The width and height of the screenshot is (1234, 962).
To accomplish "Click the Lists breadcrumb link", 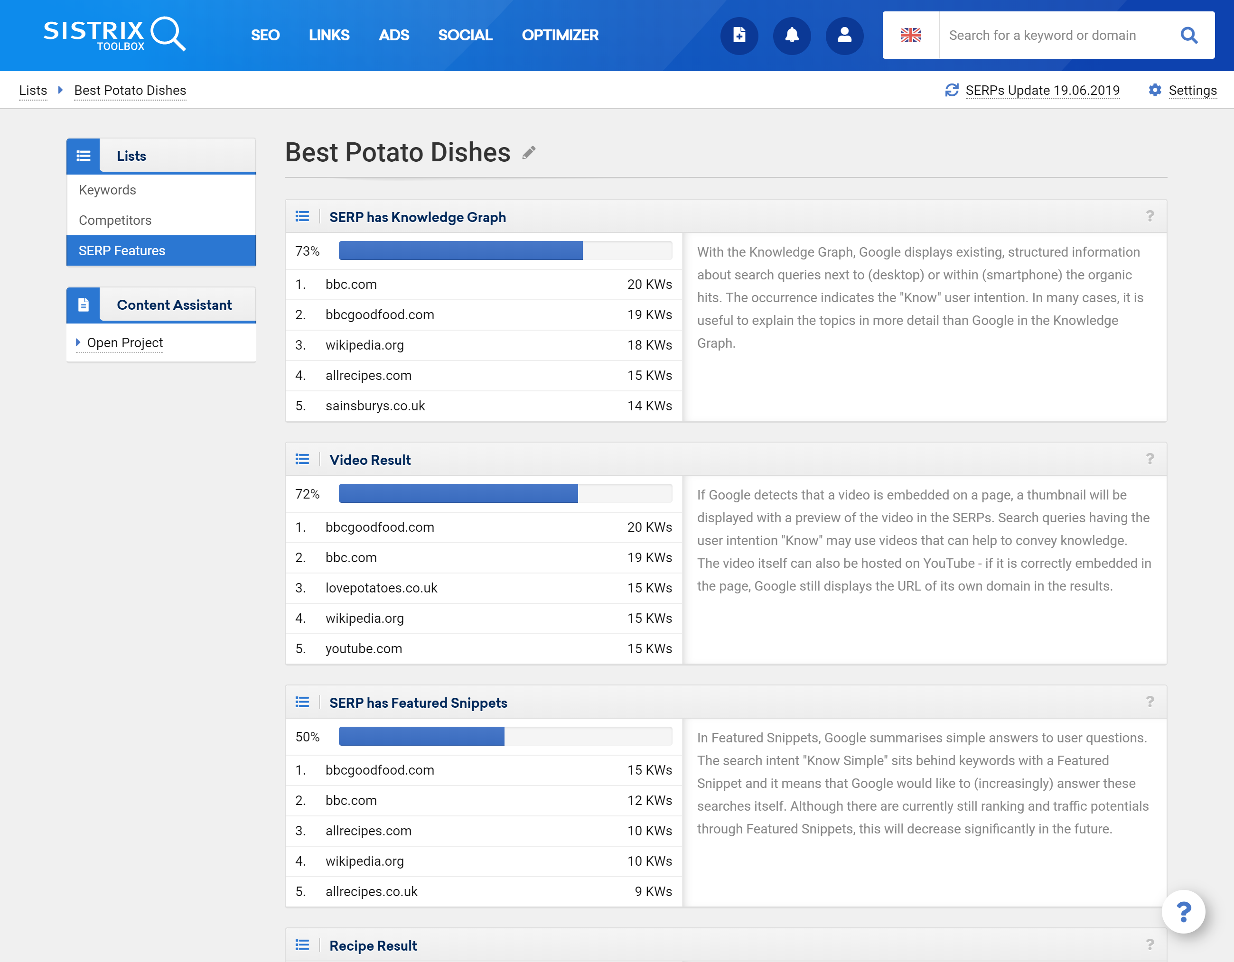I will [33, 90].
